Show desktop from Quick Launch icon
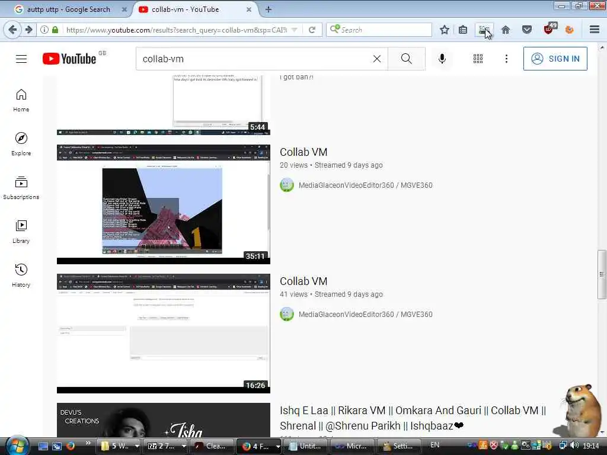The image size is (607, 455). coord(43,446)
